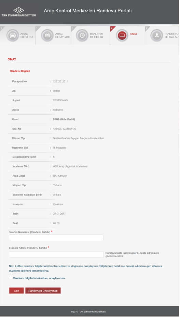Select the car icon for Araç Bilgileri
This screenshot has width=180, height=317.
click(x=13, y=35)
